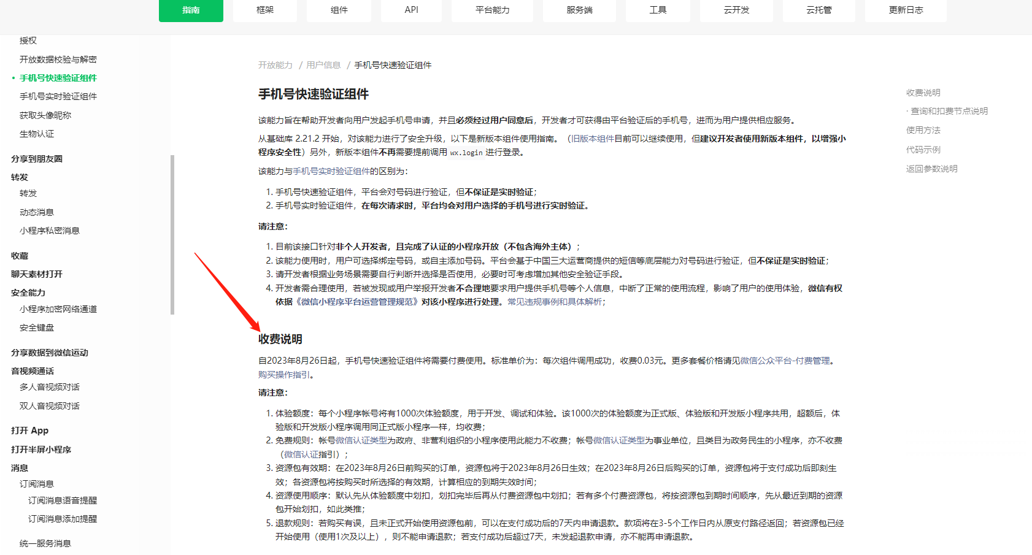Open 微信公众平台-付费管理 link

[785, 361]
